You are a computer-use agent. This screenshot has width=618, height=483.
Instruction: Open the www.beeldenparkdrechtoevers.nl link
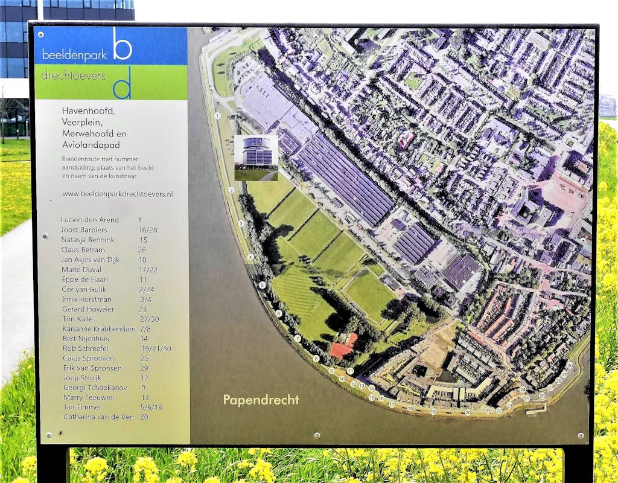click(x=118, y=194)
